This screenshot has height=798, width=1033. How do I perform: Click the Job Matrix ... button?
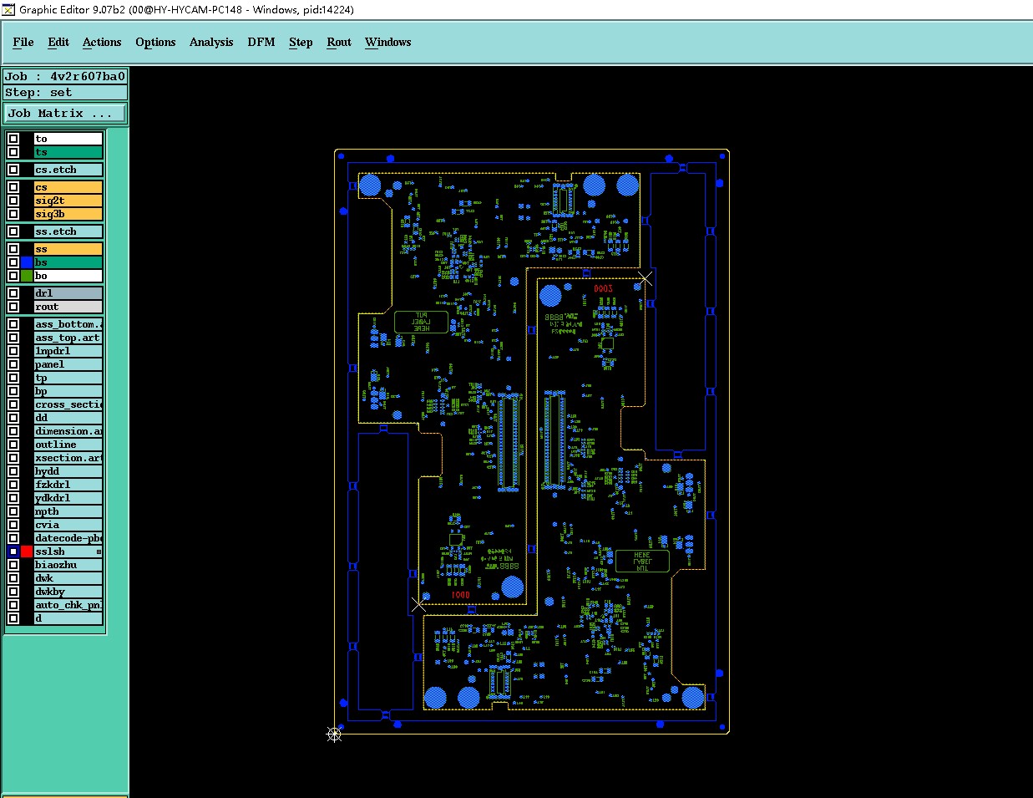point(66,113)
